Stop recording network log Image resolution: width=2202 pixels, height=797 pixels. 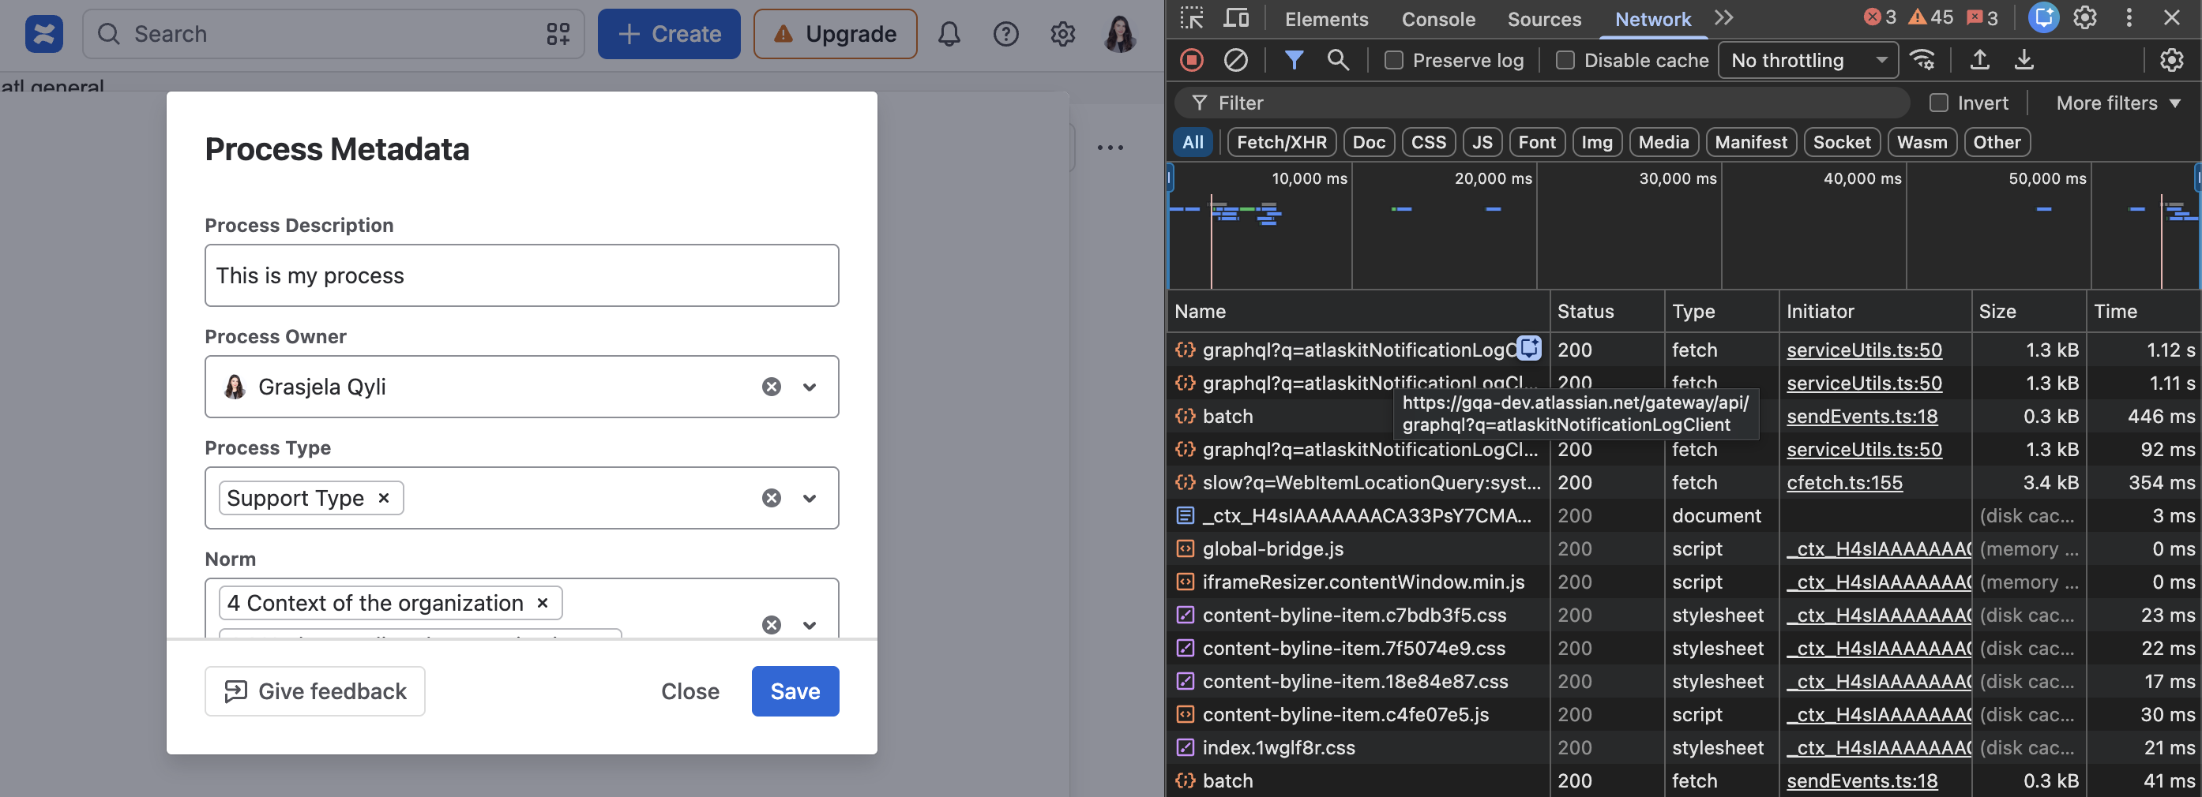(1192, 60)
